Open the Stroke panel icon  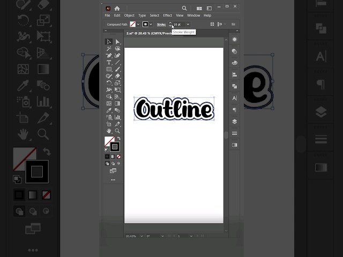pyautogui.click(x=235, y=133)
